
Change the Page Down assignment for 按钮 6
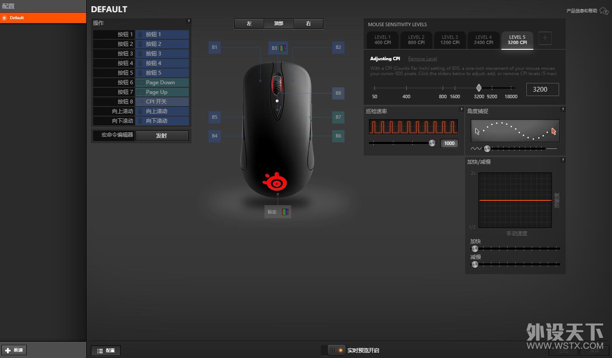pyautogui.click(x=162, y=83)
